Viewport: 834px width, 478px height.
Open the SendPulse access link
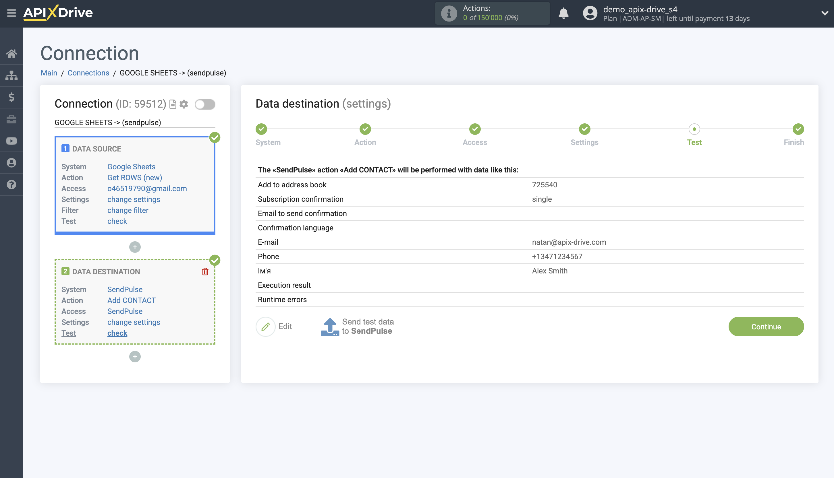(125, 311)
